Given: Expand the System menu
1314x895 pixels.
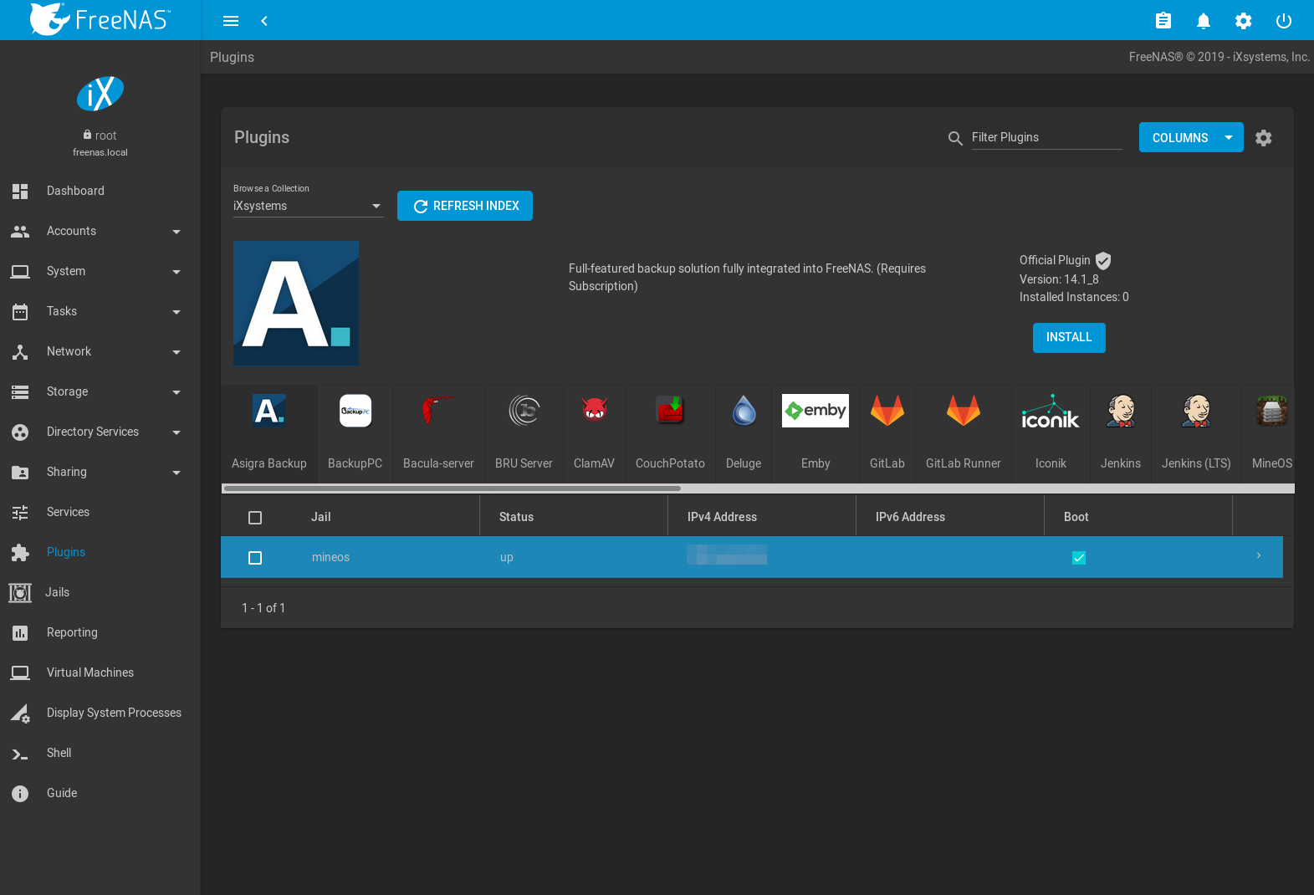Looking at the screenshot, I should coord(100,271).
